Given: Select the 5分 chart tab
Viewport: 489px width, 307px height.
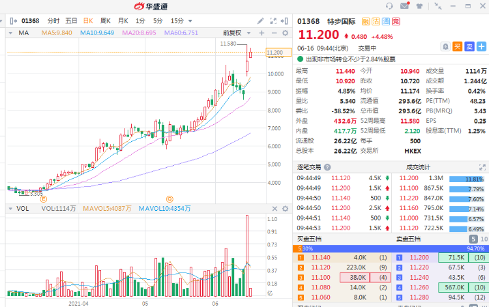Looking at the screenshot, I should (158, 21).
